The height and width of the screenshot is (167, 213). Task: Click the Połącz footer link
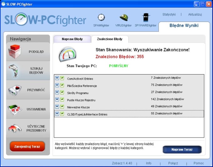(173, 163)
